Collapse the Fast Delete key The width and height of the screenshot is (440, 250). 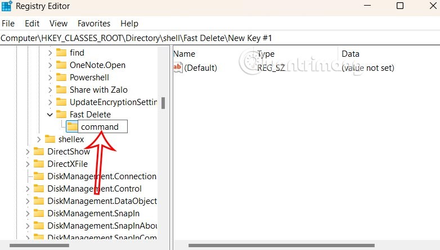50,114
